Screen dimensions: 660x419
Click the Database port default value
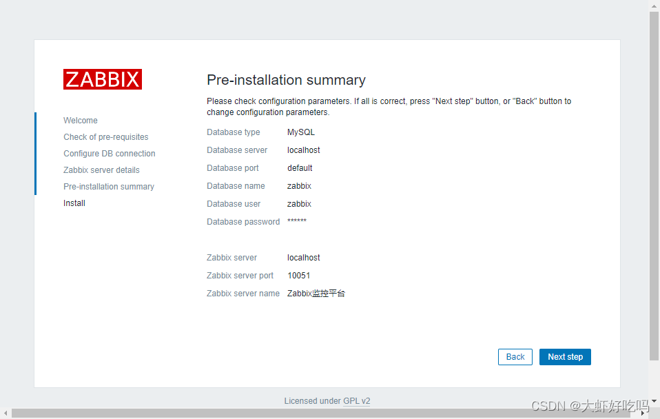click(x=300, y=168)
